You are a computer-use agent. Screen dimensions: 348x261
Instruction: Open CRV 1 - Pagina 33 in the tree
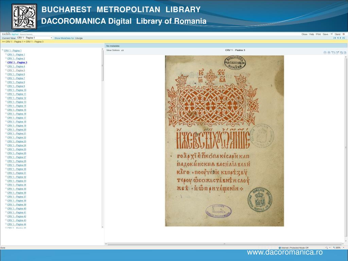pyautogui.click(x=17, y=181)
